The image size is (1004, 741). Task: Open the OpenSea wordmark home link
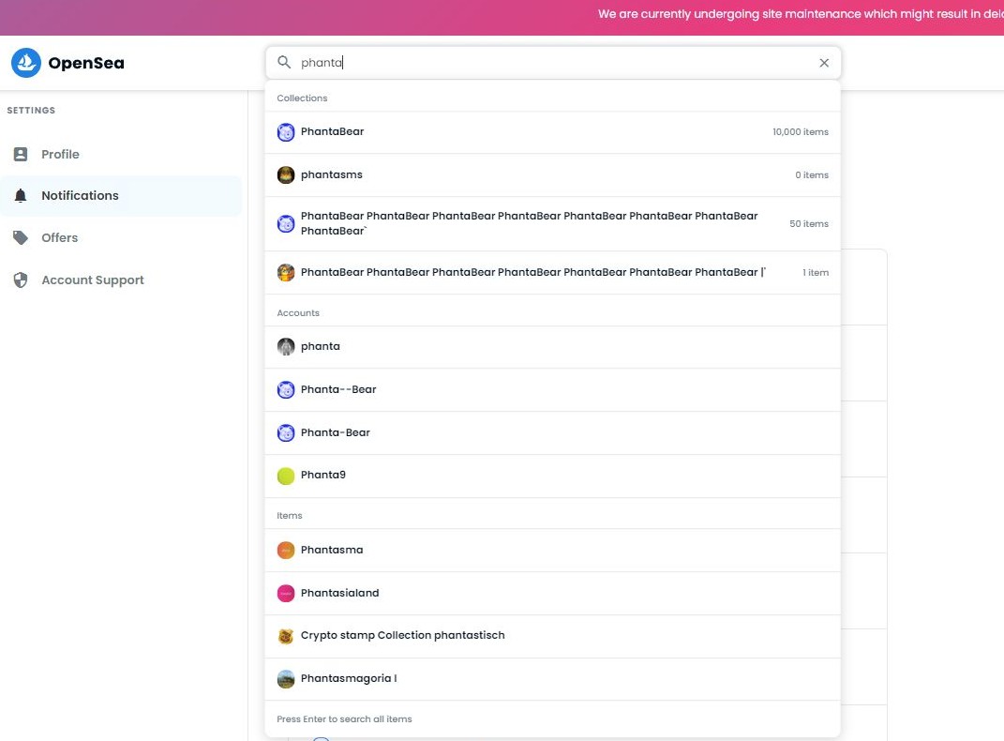pyautogui.click(x=86, y=63)
